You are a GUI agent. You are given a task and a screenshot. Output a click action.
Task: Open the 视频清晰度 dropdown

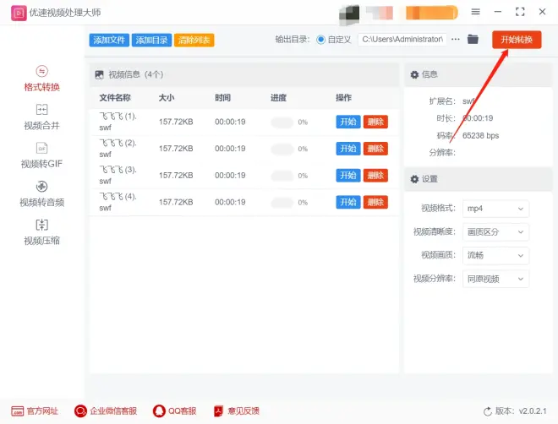tap(496, 231)
